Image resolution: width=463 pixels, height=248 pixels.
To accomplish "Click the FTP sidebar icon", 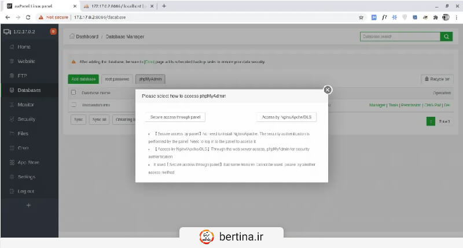I will point(12,76).
